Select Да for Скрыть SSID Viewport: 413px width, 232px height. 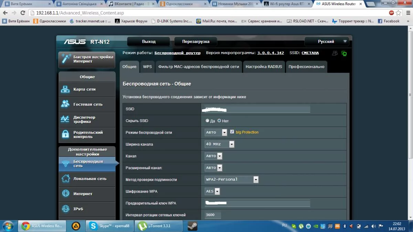click(x=207, y=121)
